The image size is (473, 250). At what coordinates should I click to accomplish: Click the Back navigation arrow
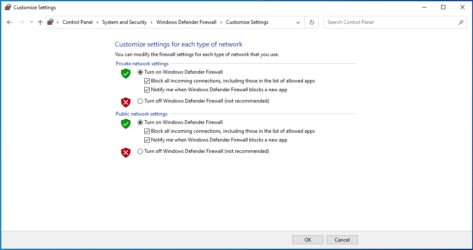click(9, 22)
